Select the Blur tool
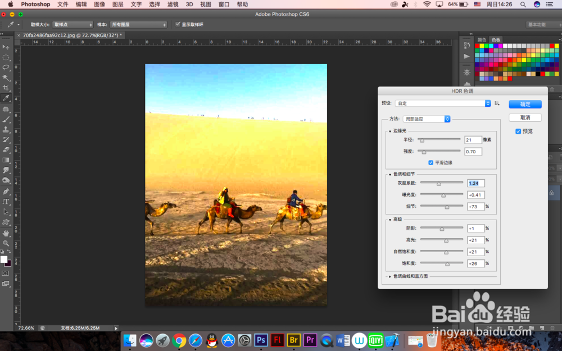This screenshot has width=562, height=351. point(6,170)
